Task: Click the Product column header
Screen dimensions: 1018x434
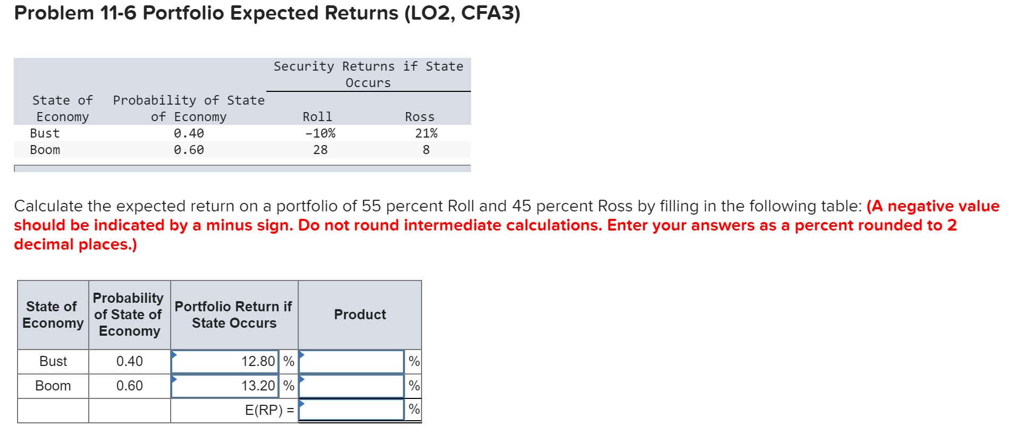Action: point(359,314)
